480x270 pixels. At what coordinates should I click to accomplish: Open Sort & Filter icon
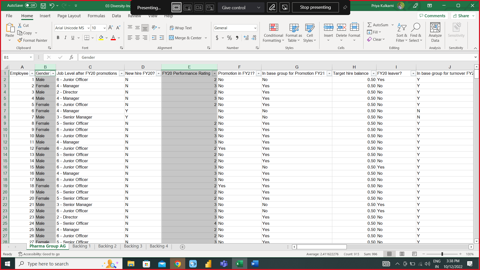[402, 33]
